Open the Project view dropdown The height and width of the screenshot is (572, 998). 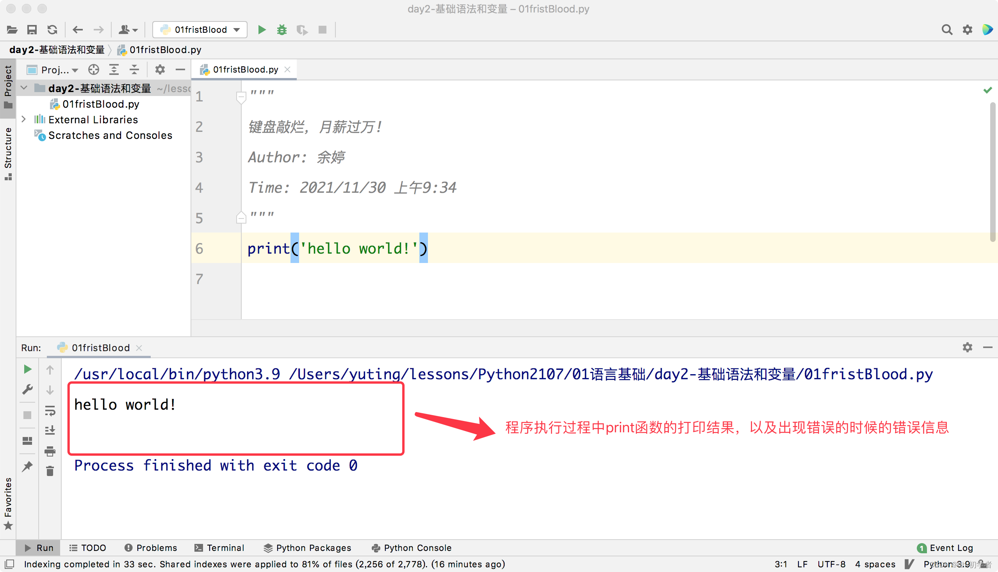[x=53, y=70]
